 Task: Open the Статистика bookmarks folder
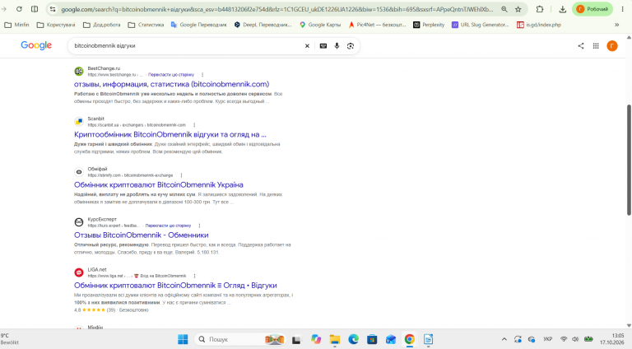click(146, 25)
